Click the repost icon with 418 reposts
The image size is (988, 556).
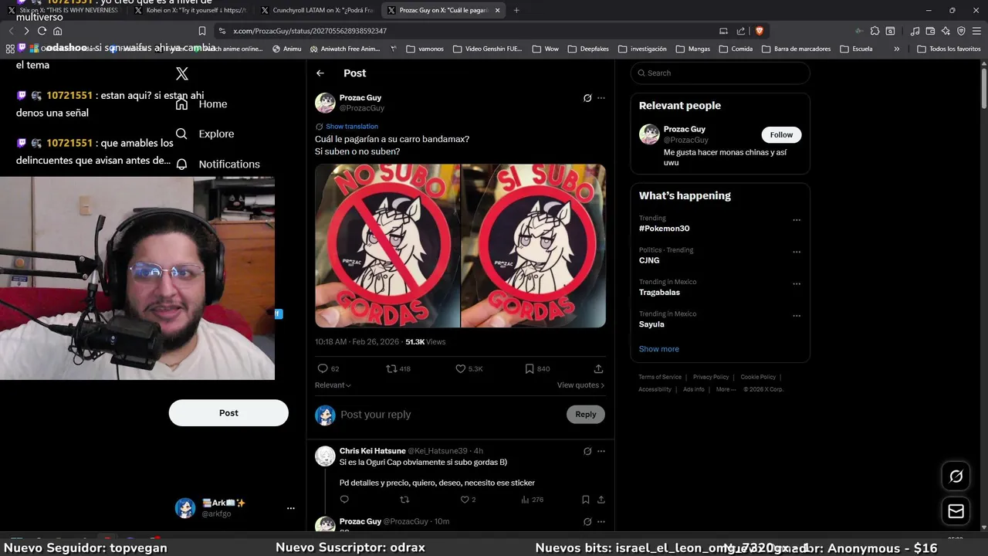391,368
